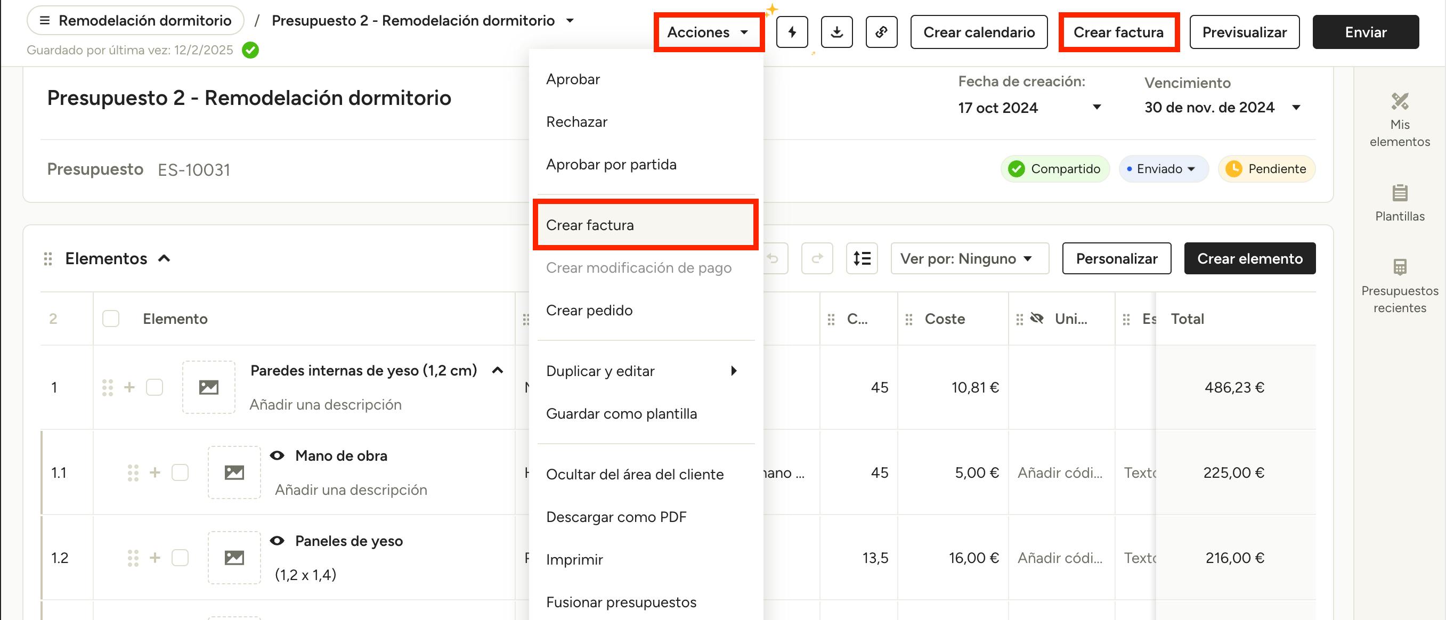
Task: Collapse the Elementos section chevron
Action: [164, 258]
